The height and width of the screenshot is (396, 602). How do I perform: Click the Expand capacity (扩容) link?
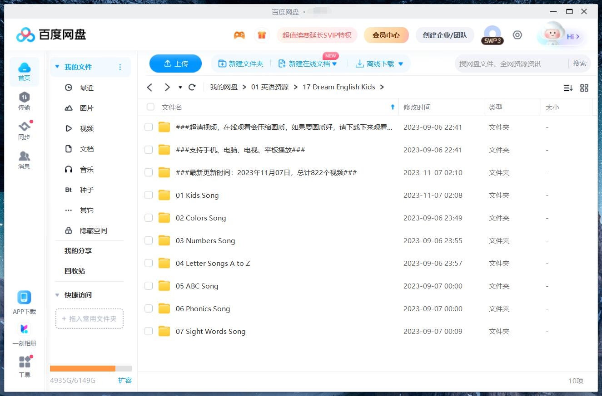pyautogui.click(x=124, y=380)
